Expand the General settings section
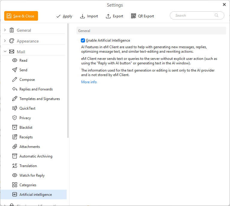230x206 pixels. pos(5,30)
